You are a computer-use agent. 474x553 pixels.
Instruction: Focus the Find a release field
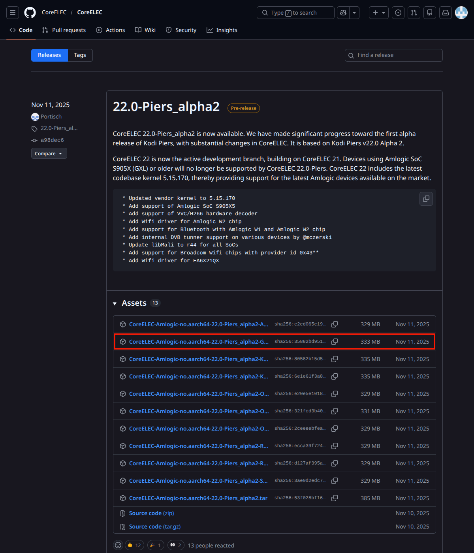(393, 55)
